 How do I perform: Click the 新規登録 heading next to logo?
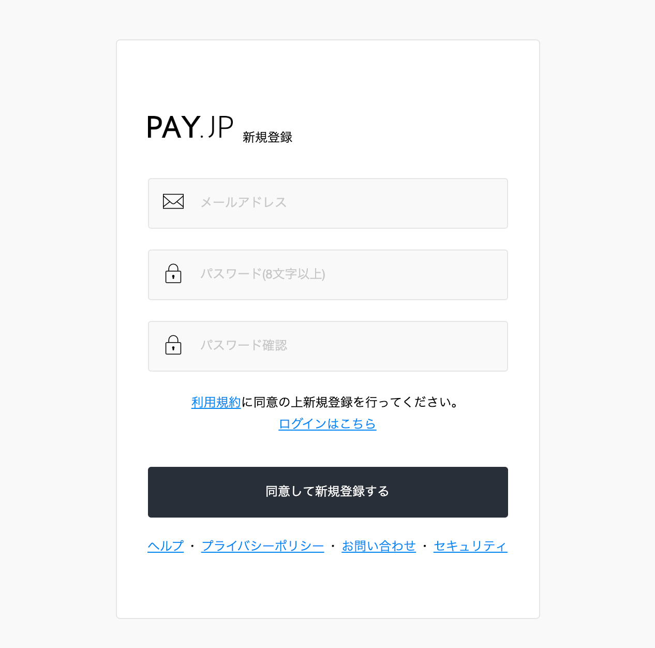[267, 137]
